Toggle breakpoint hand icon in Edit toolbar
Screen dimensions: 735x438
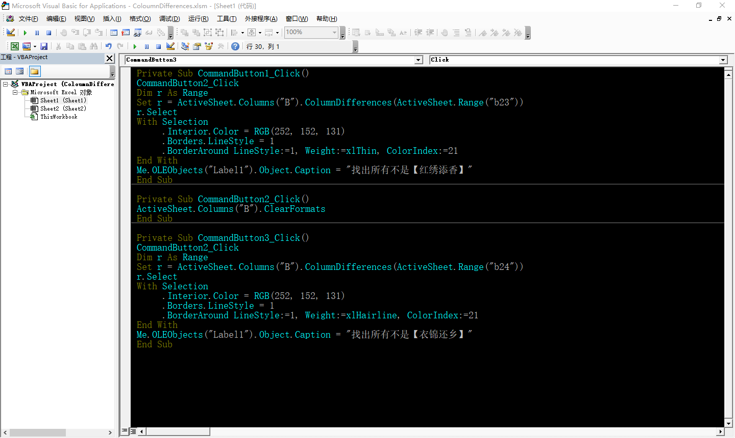point(445,33)
